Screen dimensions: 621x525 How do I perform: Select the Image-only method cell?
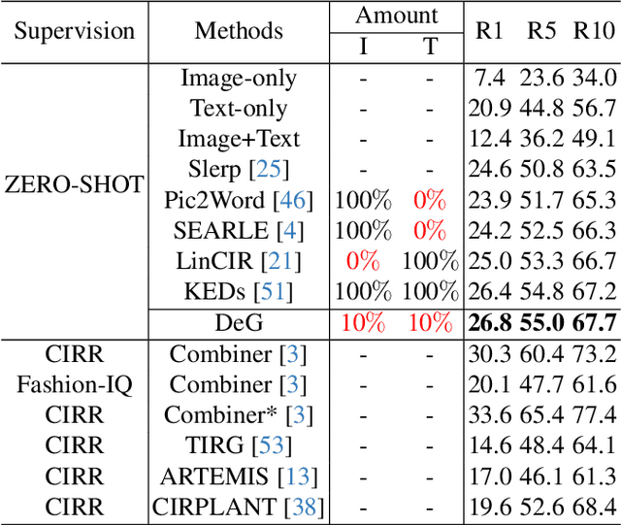pyautogui.click(x=239, y=80)
